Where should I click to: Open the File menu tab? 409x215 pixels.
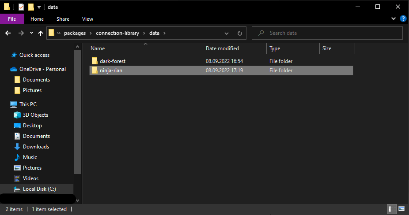12,19
